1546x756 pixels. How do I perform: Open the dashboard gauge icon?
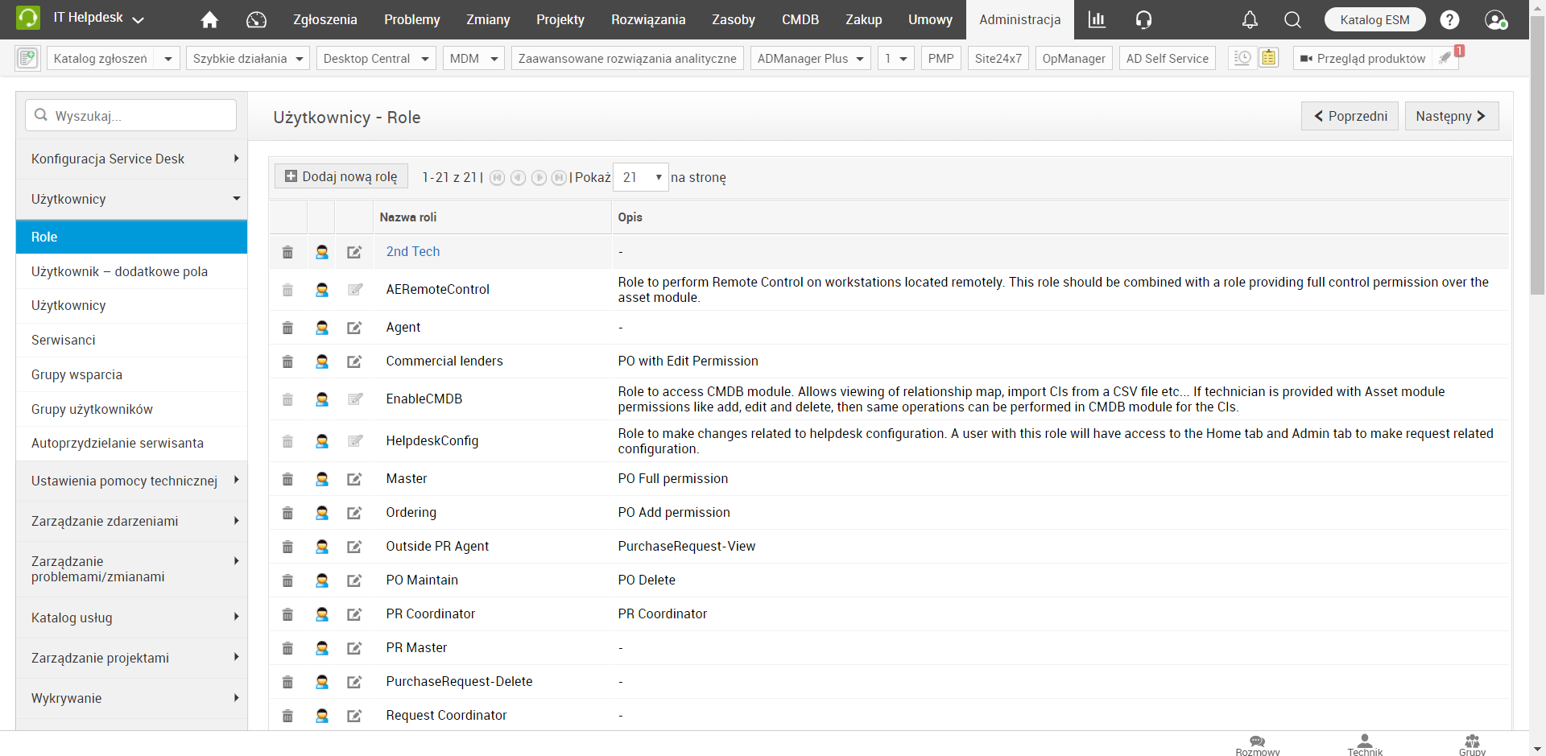point(256,20)
